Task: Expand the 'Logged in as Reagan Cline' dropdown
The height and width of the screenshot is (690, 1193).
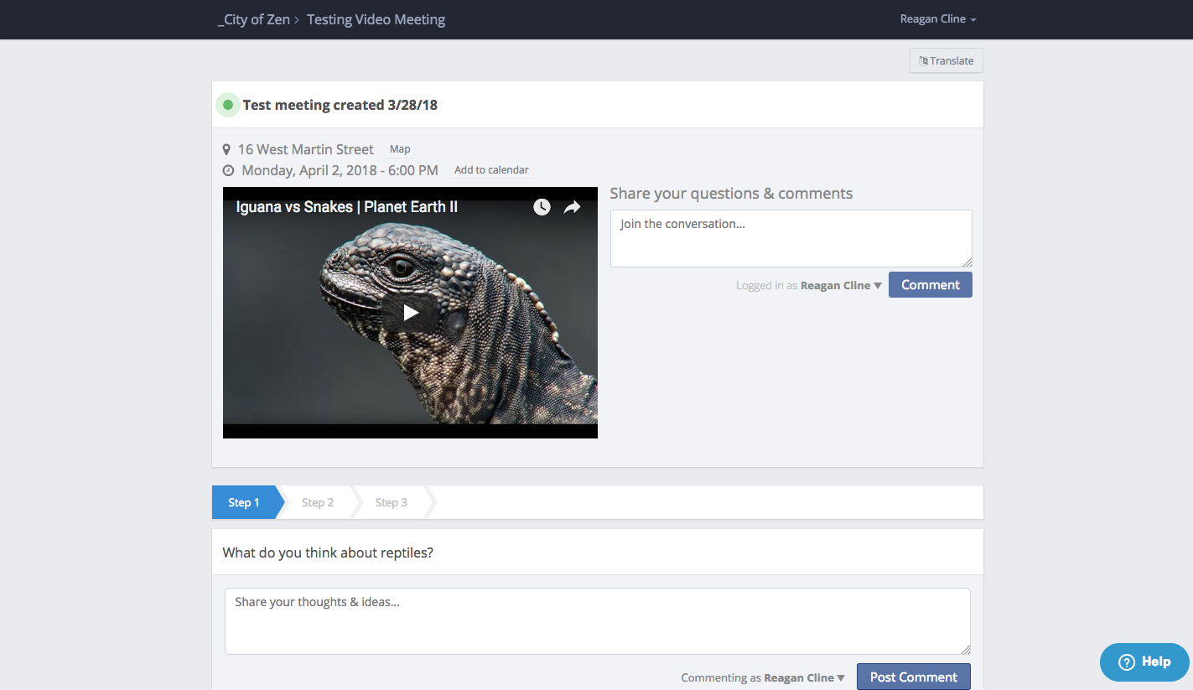Action: coord(841,286)
